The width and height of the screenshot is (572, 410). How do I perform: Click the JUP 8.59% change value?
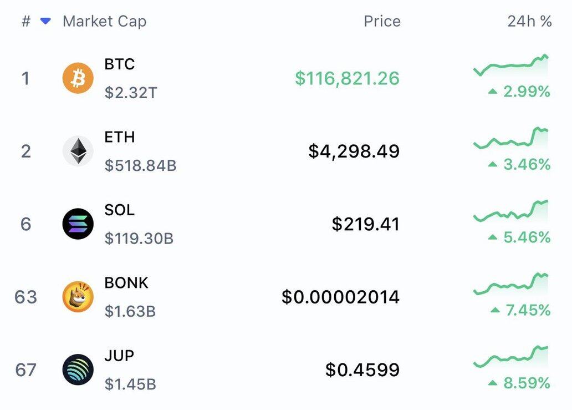(x=527, y=383)
